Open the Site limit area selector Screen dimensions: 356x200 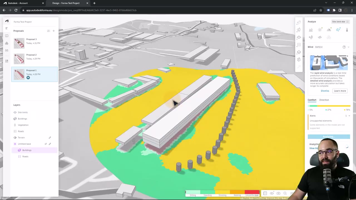340,22
